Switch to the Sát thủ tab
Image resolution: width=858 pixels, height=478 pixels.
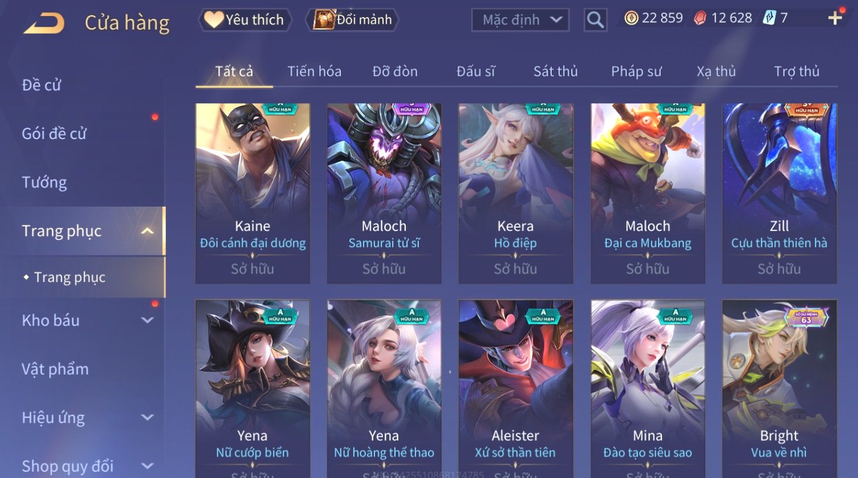(x=555, y=72)
